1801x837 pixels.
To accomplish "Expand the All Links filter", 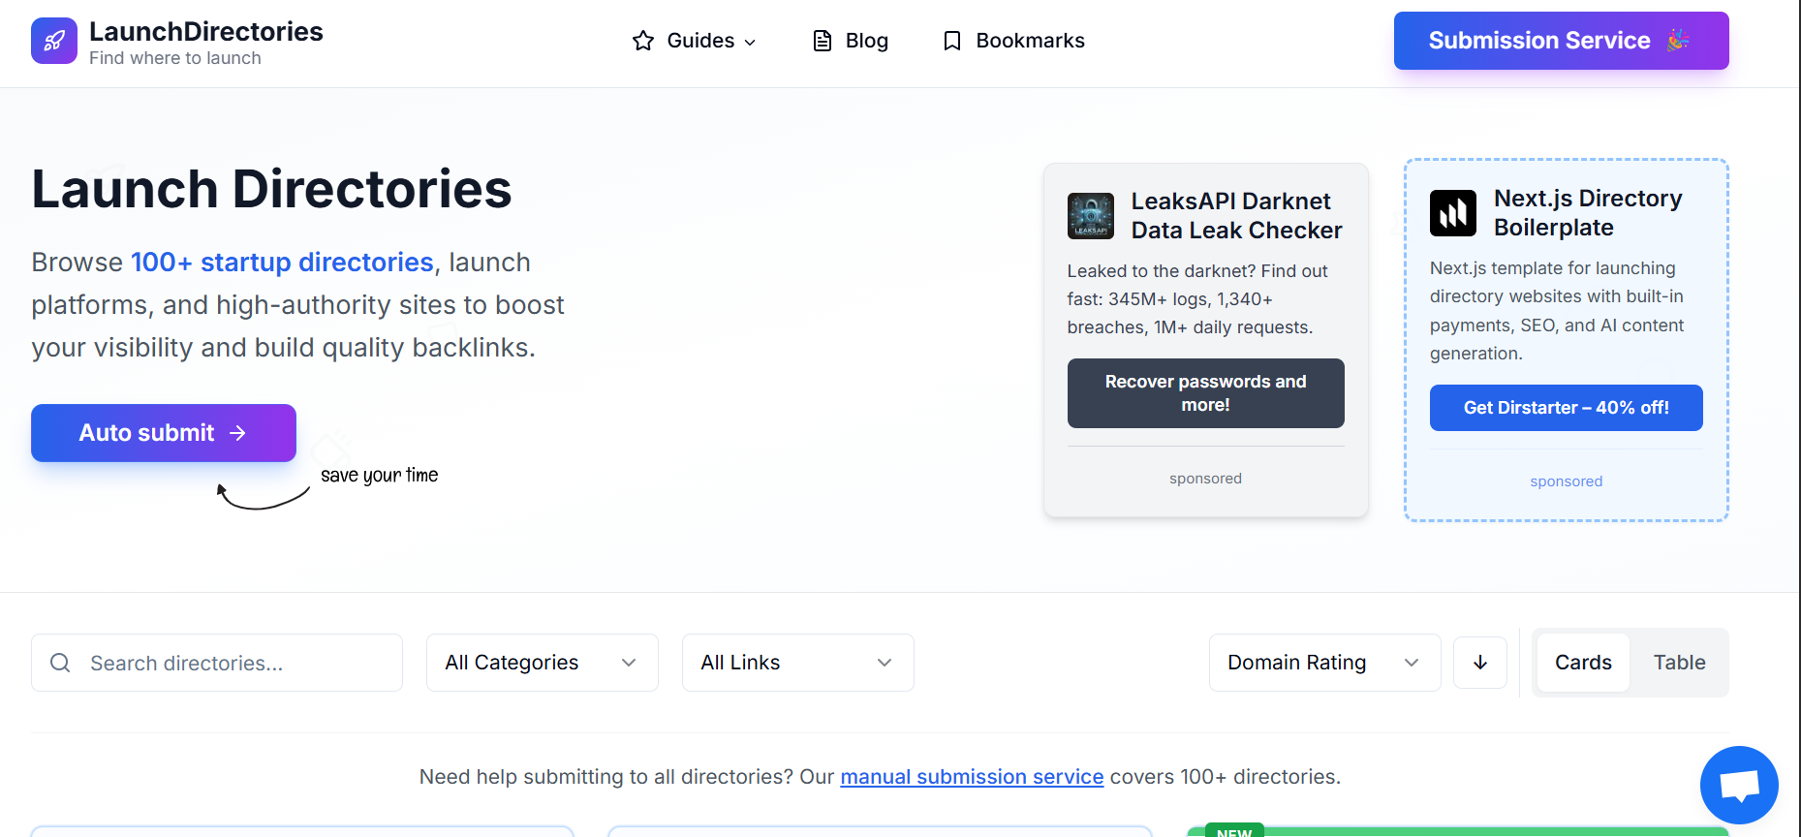I will click(x=797, y=663).
